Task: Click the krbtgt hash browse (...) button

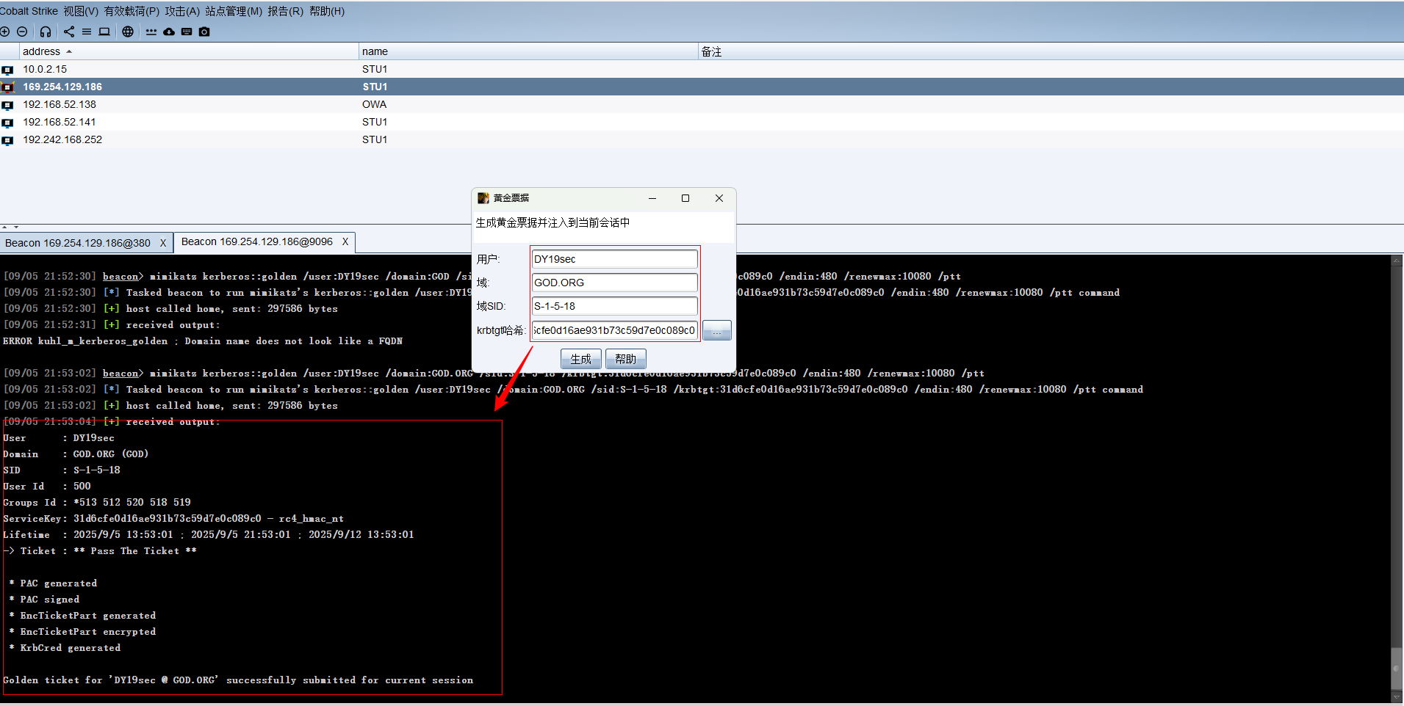Action: pyautogui.click(x=717, y=330)
